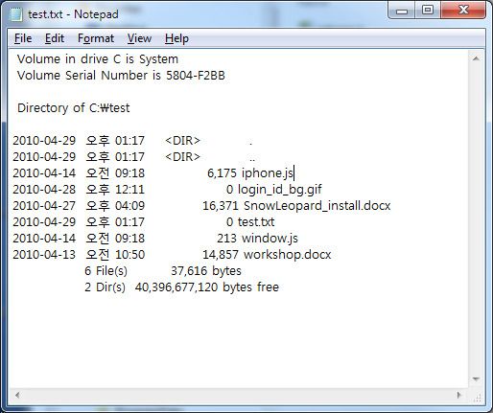
Task: Click the test.txt entry in listing
Action: coord(256,222)
